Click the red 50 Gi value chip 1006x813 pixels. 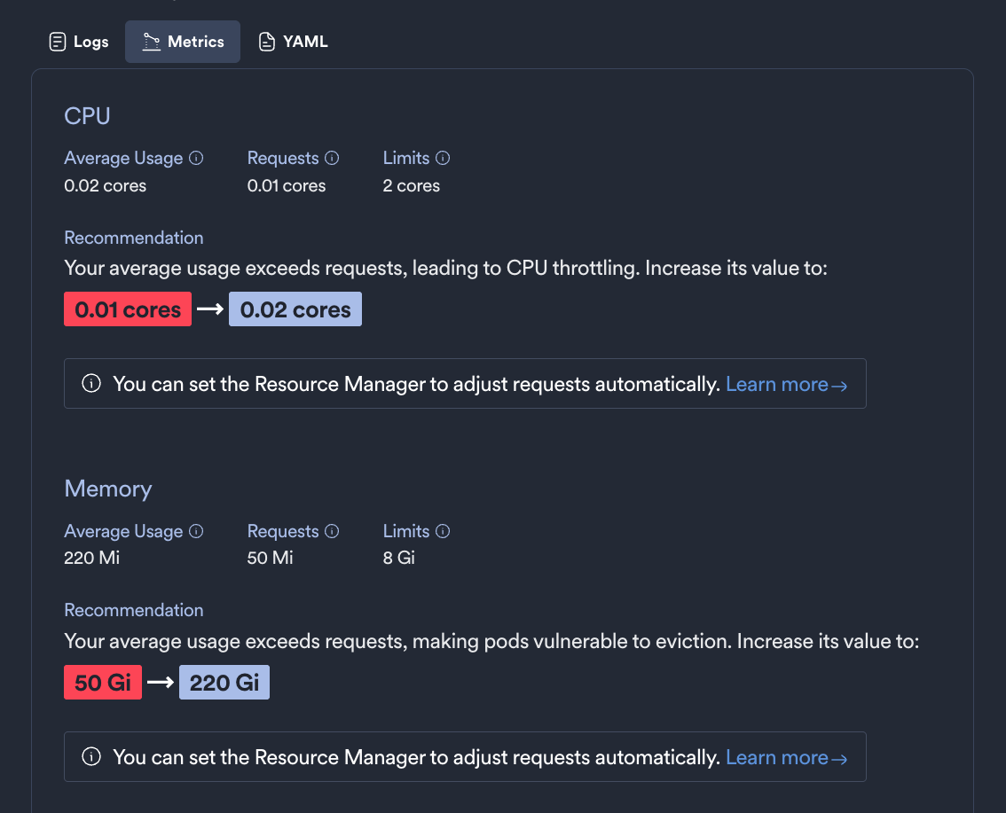[x=102, y=682]
